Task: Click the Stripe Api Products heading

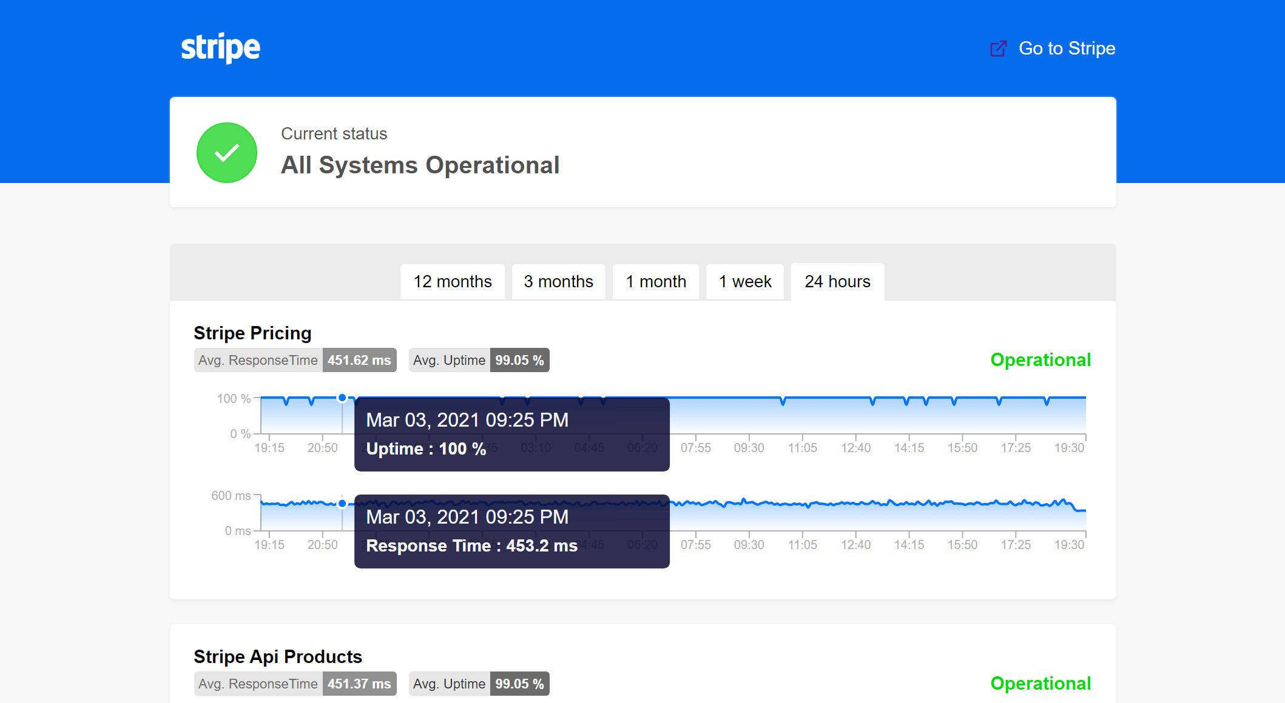Action: tap(278, 657)
